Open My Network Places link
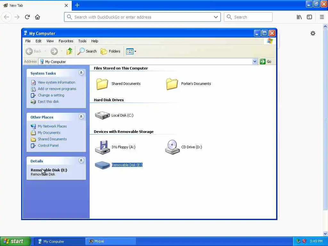This screenshot has width=328, height=246. pos(52,126)
